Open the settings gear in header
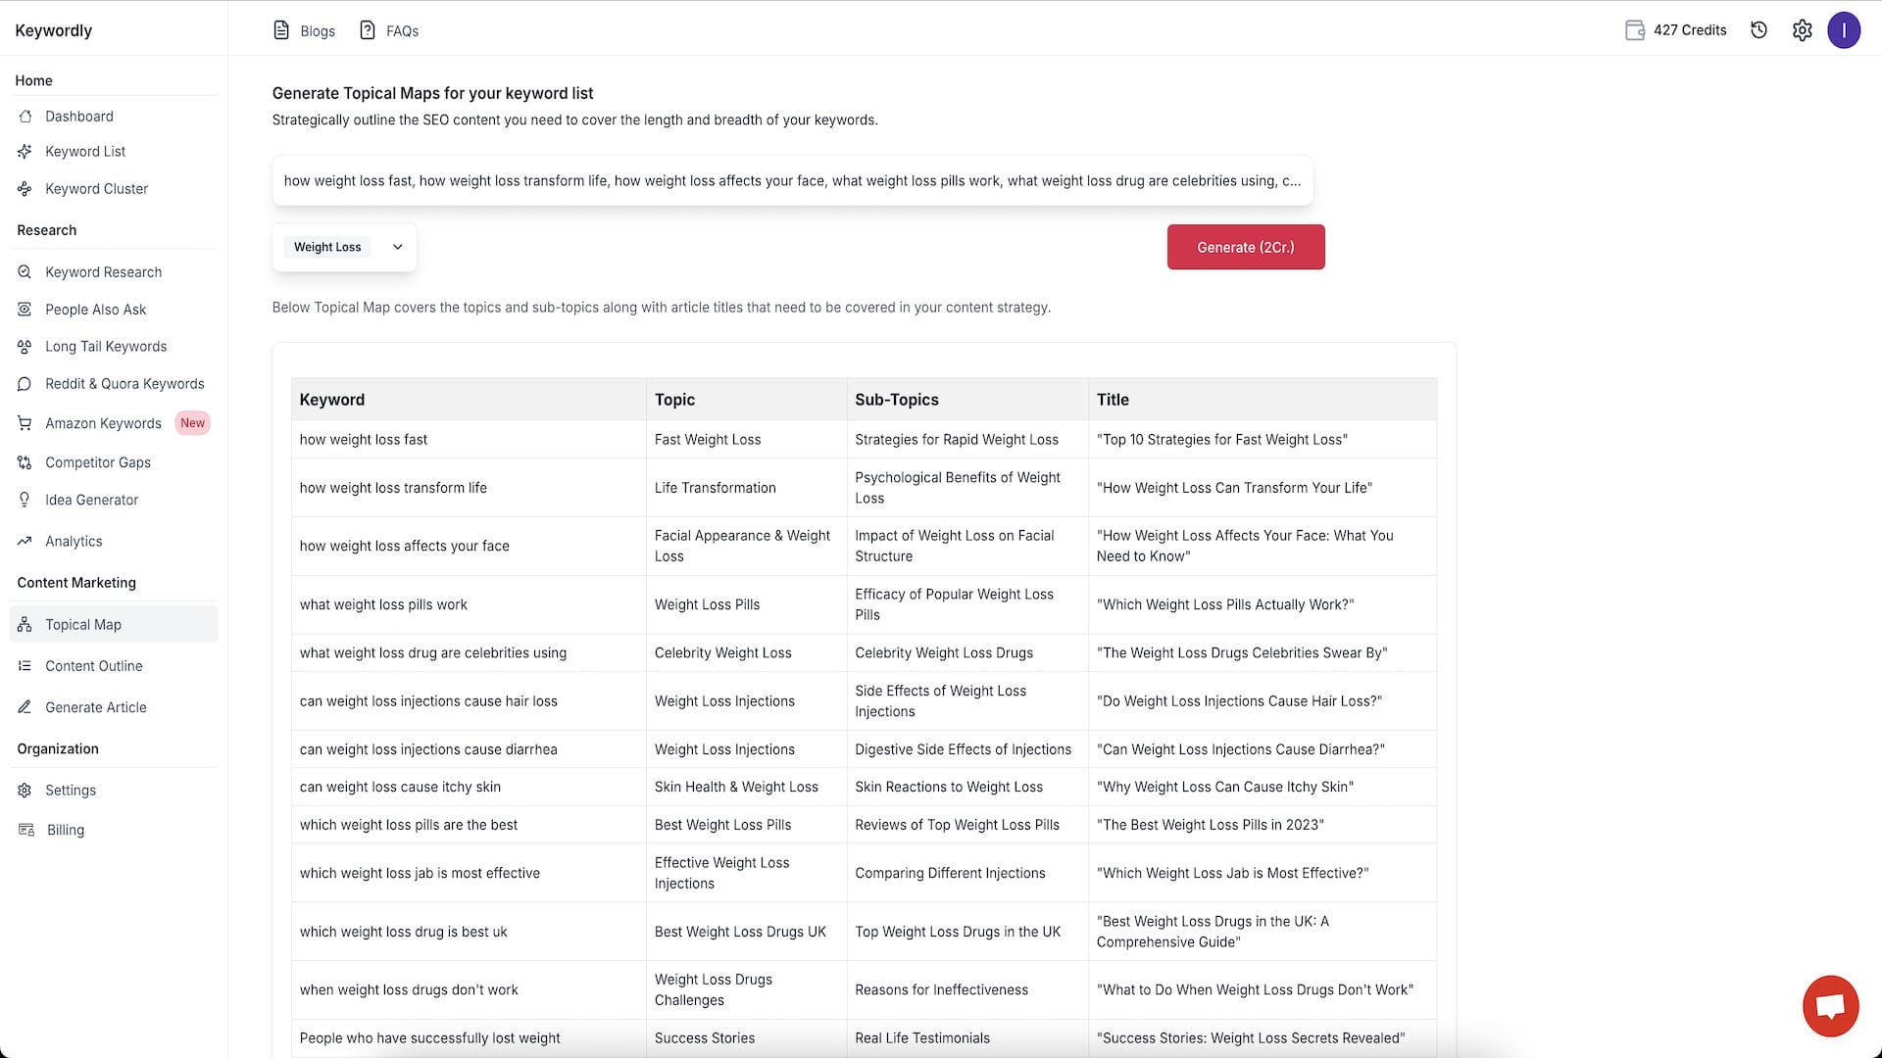This screenshot has height=1058, width=1882. click(x=1802, y=30)
